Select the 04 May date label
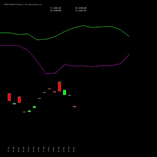Screen dimensions: 157x157 (14, 149)
